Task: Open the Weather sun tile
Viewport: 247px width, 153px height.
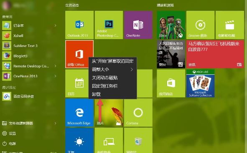Action: [x=79, y=140]
